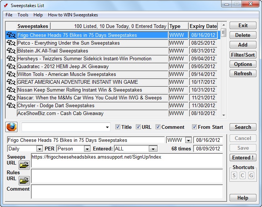
Task: Toggle the Comment search checkbox
Action: click(158, 127)
